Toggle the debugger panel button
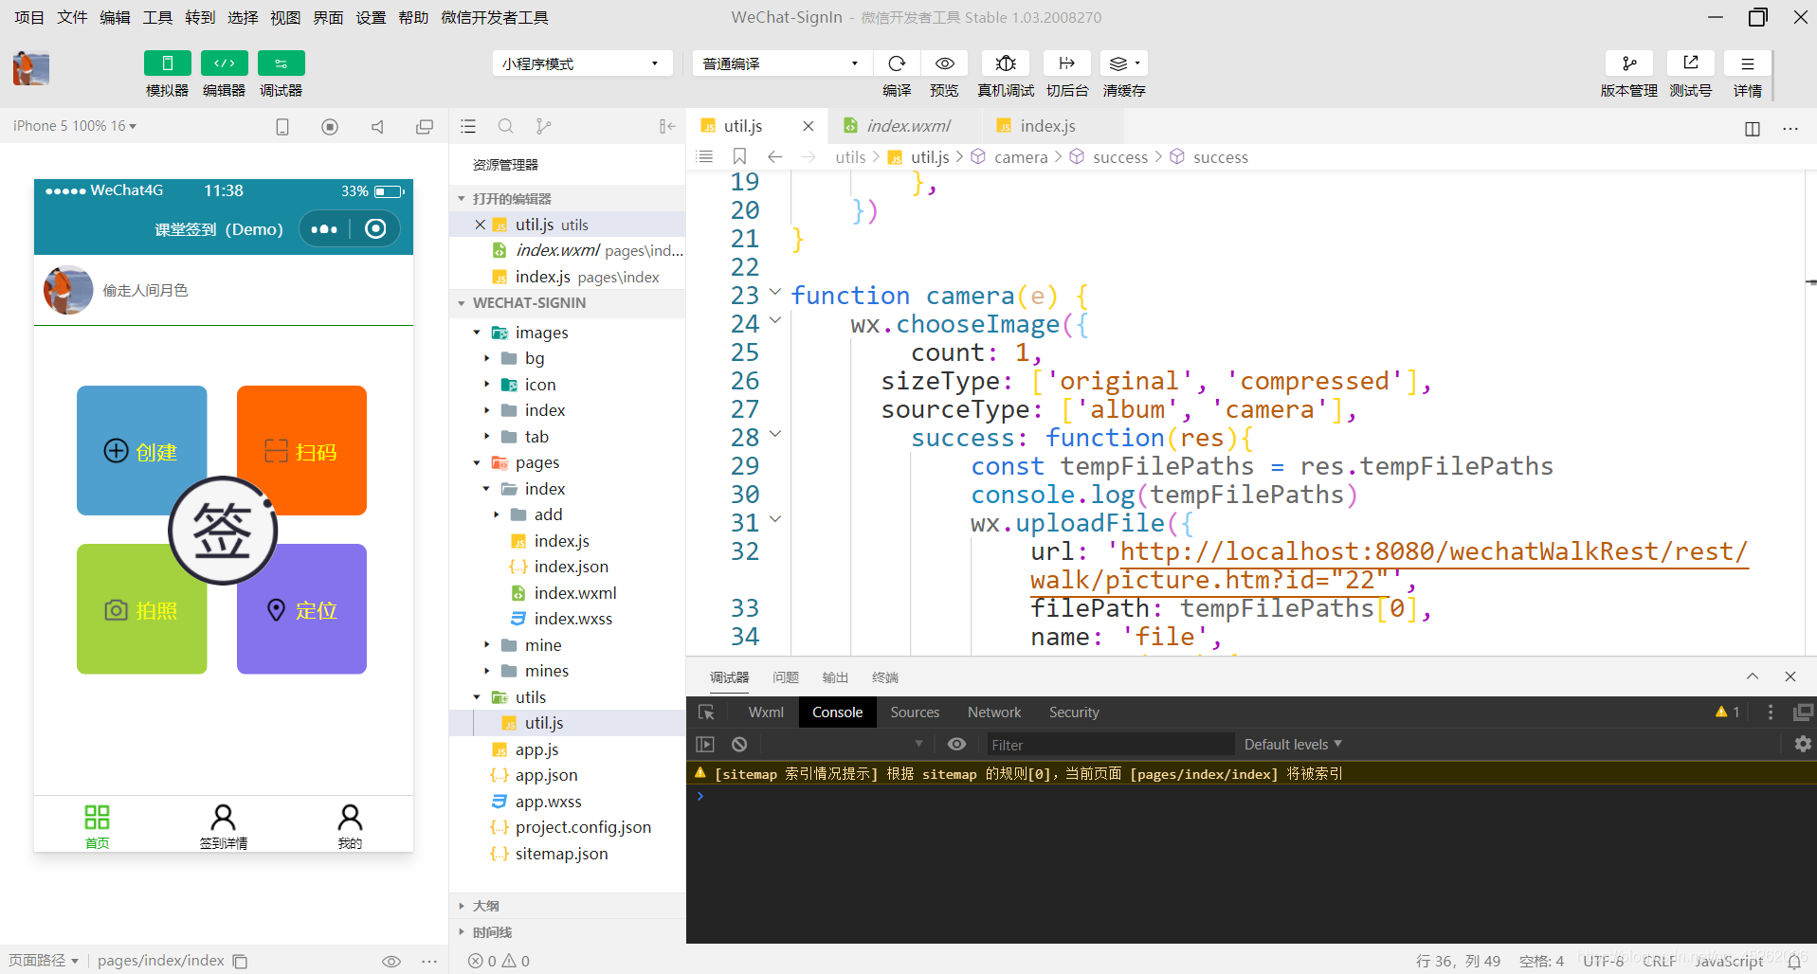Screen dimensions: 1817x974 tap(282, 63)
